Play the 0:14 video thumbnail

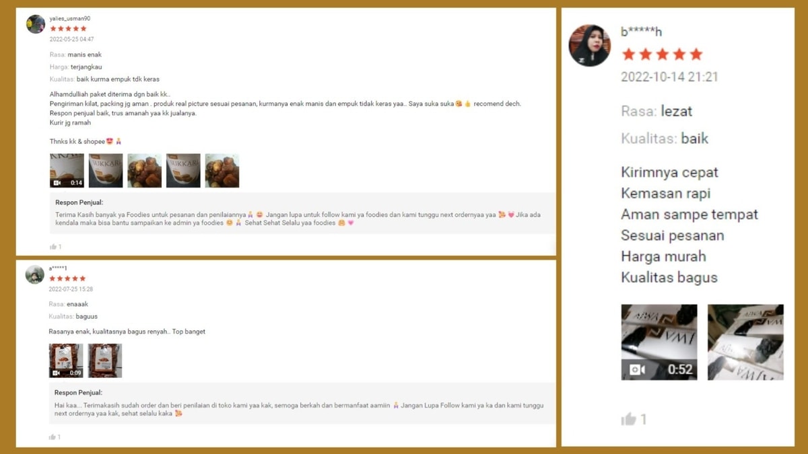[x=67, y=171]
